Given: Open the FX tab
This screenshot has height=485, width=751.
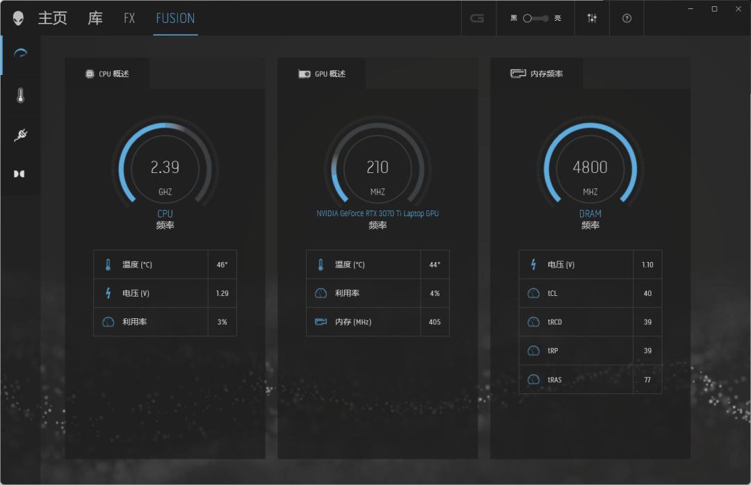Looking at the screenshot, I should coord(129,18).
